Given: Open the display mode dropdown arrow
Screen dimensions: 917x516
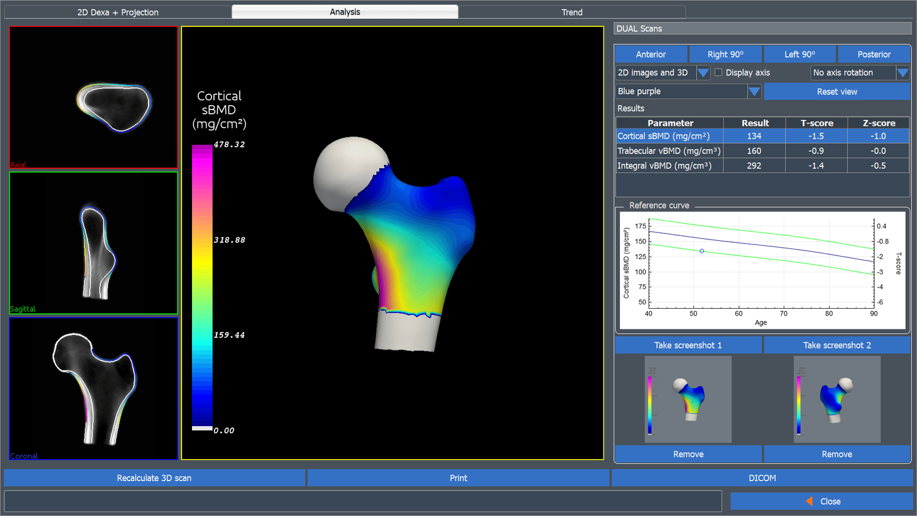Looking at the screenshot, I should tap(702, 72).
